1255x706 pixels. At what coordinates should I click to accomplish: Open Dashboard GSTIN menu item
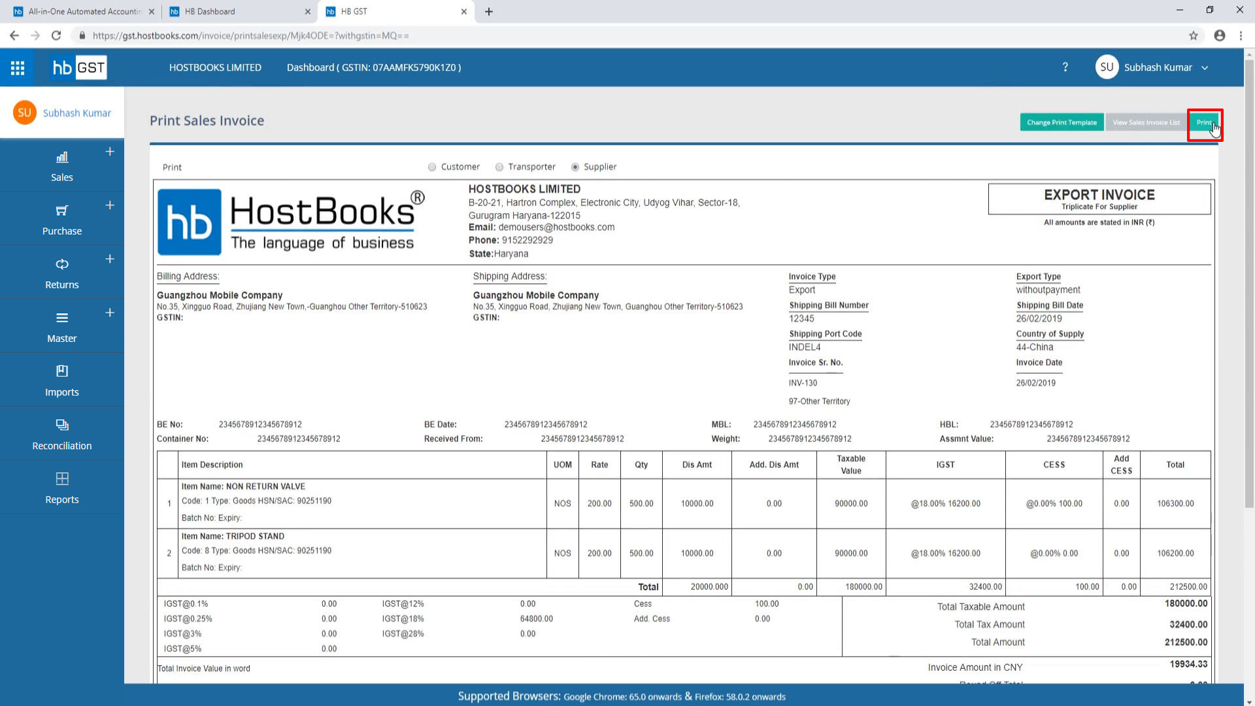(x=374, y=67)
